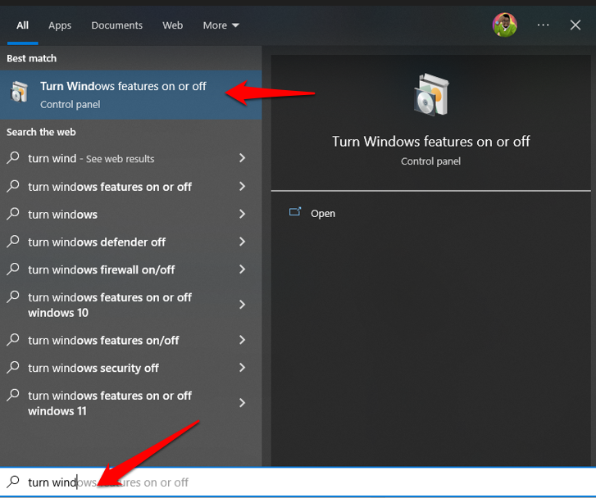Open the More dropdown
The width and height of the screenshot is (596, 498).
click(221, 25)
